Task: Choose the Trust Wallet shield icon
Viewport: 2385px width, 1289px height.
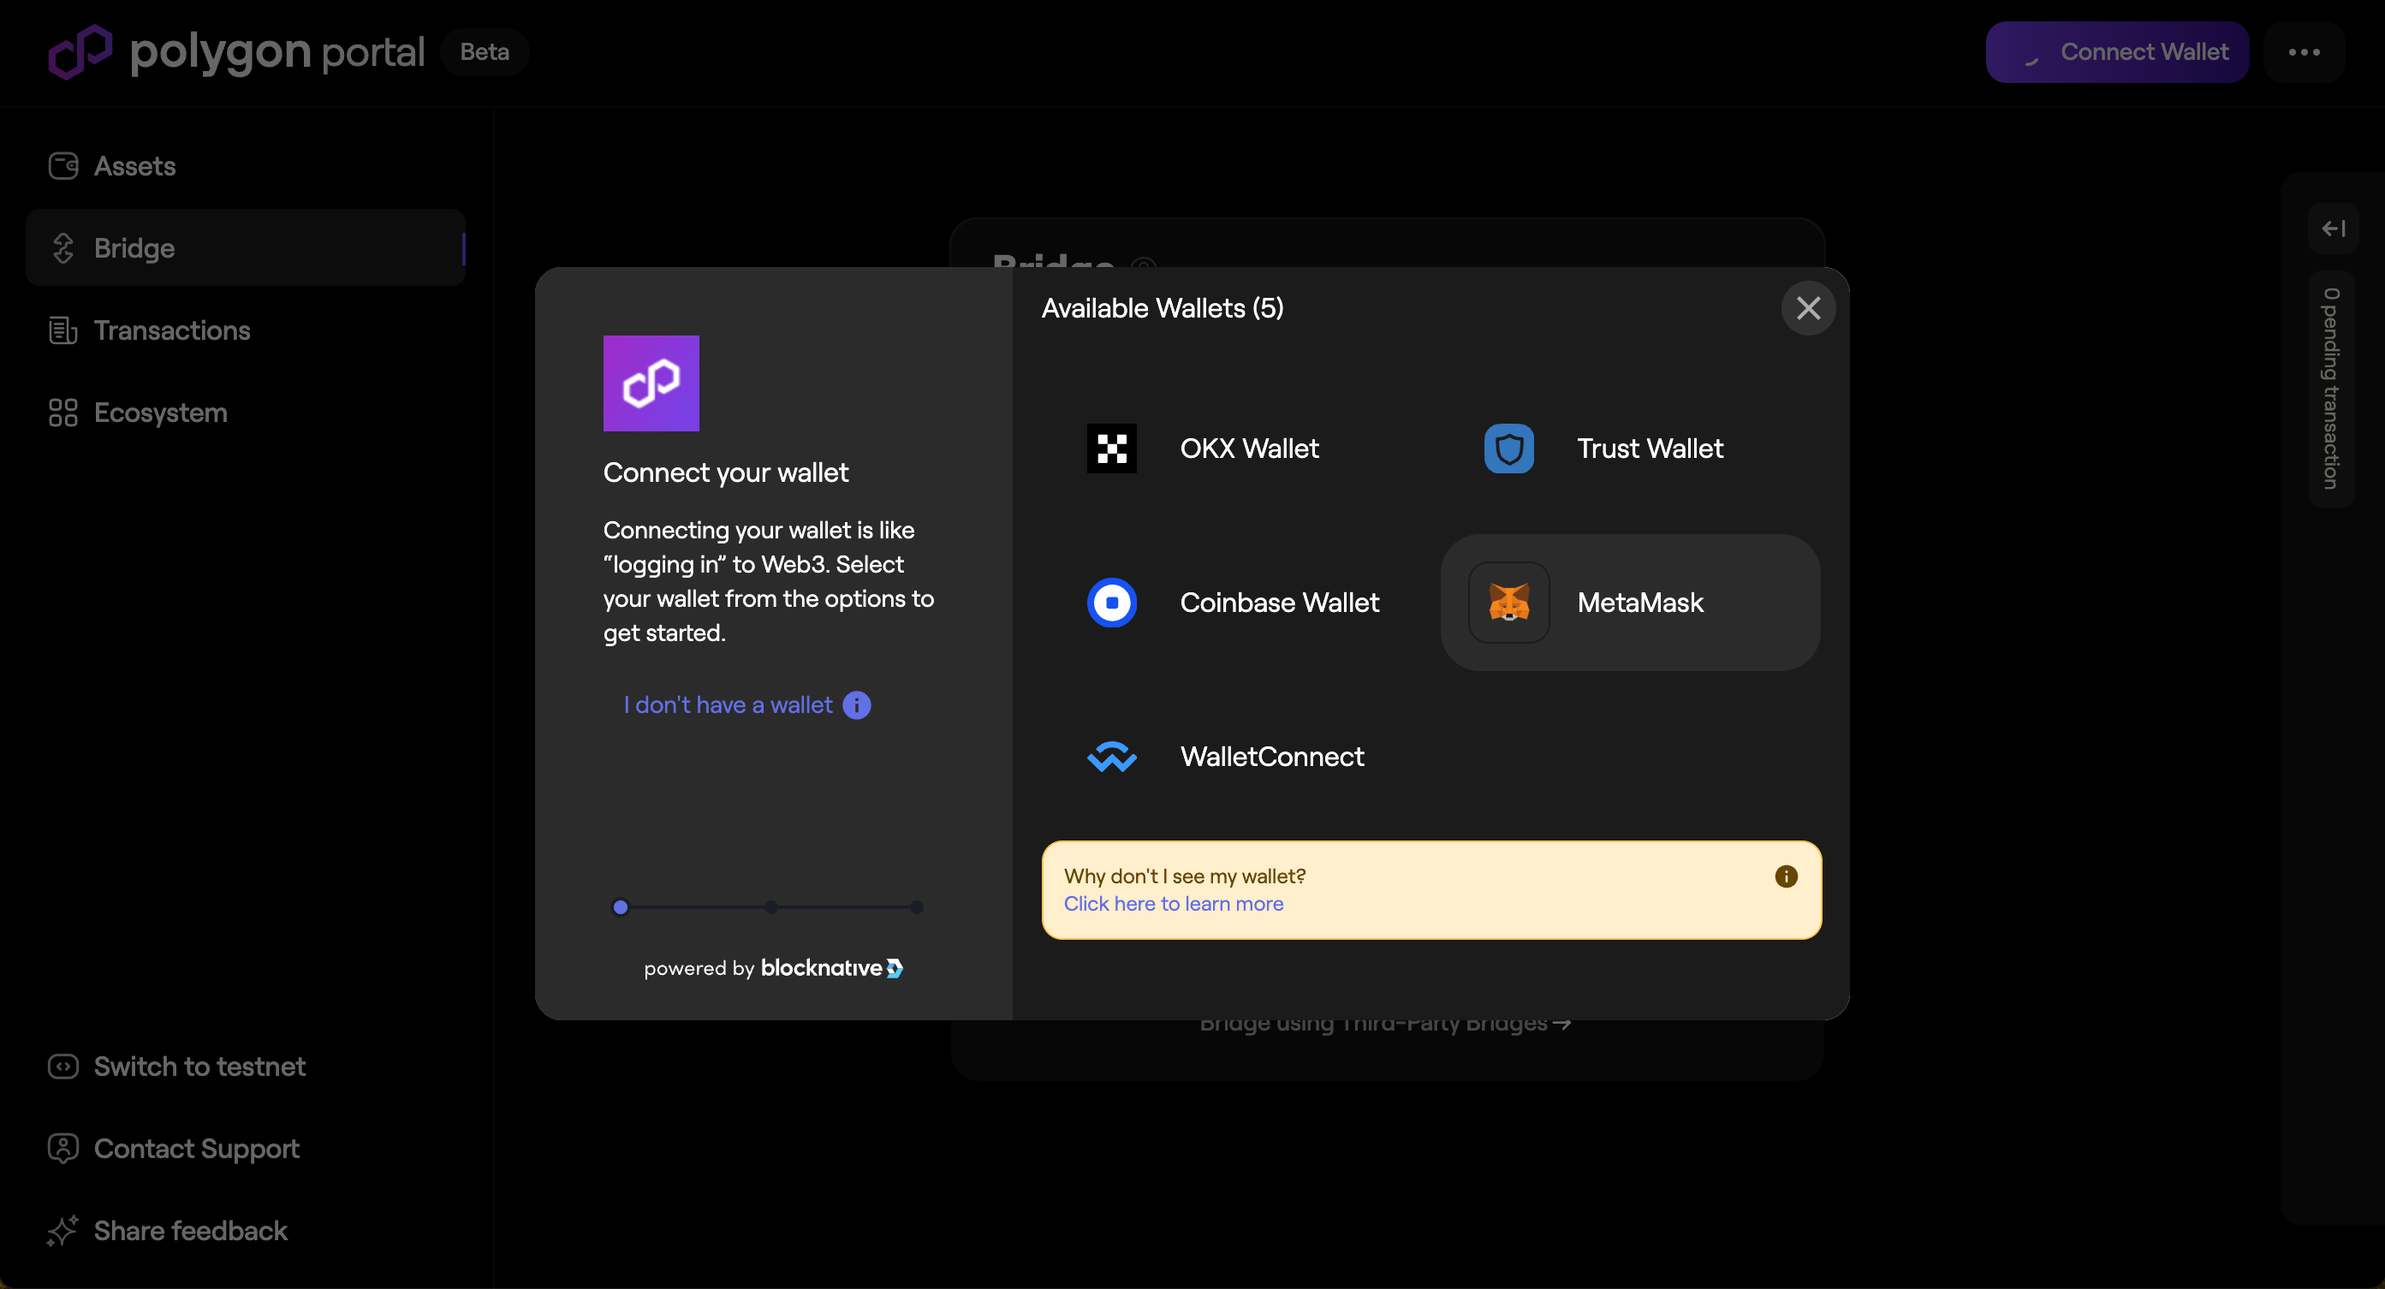Action: tap(1508, 448)
